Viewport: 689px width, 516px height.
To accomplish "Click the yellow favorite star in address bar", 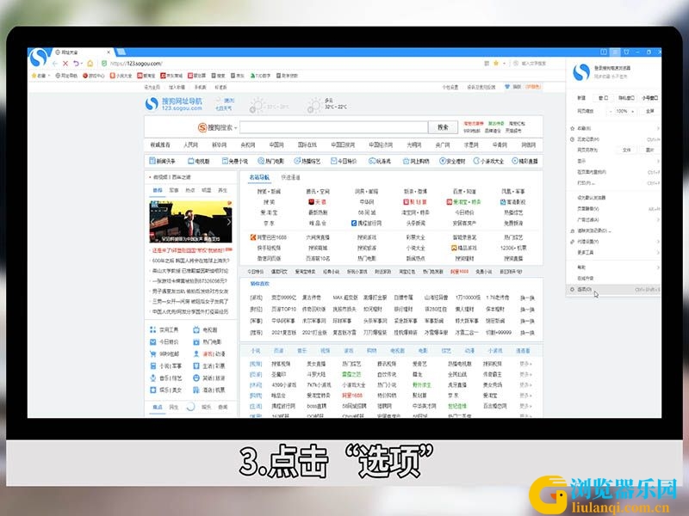I will [x=496, y=64].
